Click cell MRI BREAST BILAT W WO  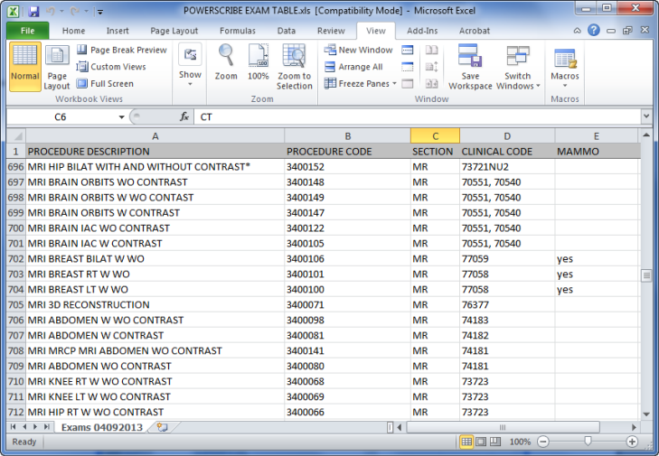(x=155, y=258)
